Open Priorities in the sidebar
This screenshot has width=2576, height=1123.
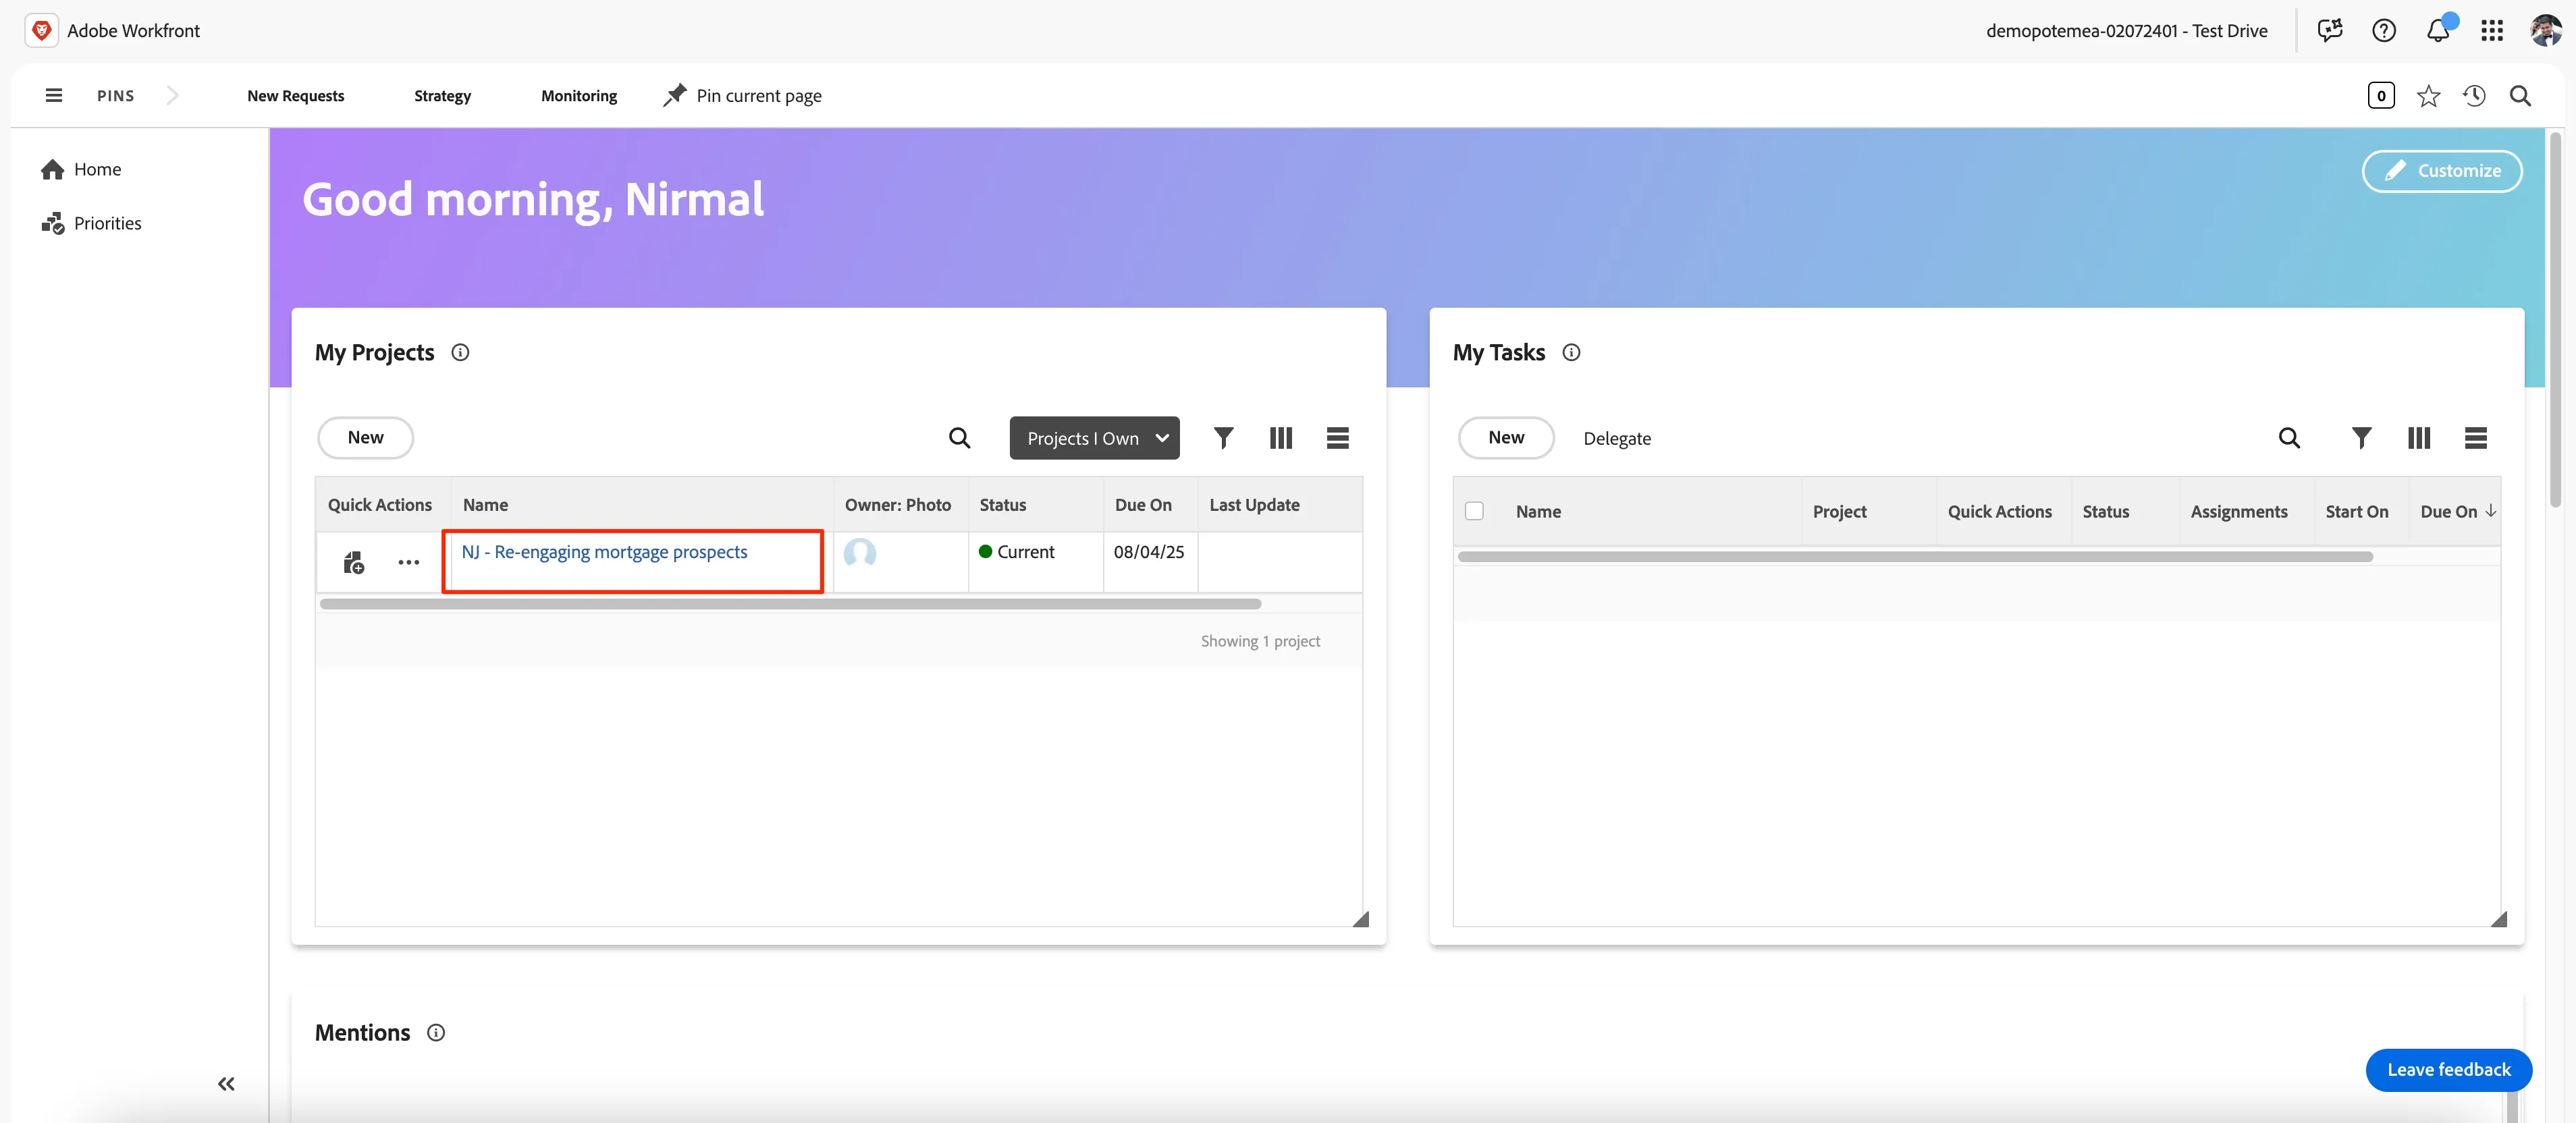pos(91,223)
